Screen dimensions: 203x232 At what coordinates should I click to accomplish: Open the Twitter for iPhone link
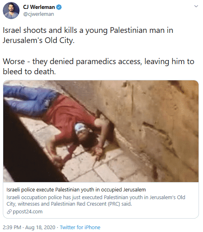(x=80, y=227)
